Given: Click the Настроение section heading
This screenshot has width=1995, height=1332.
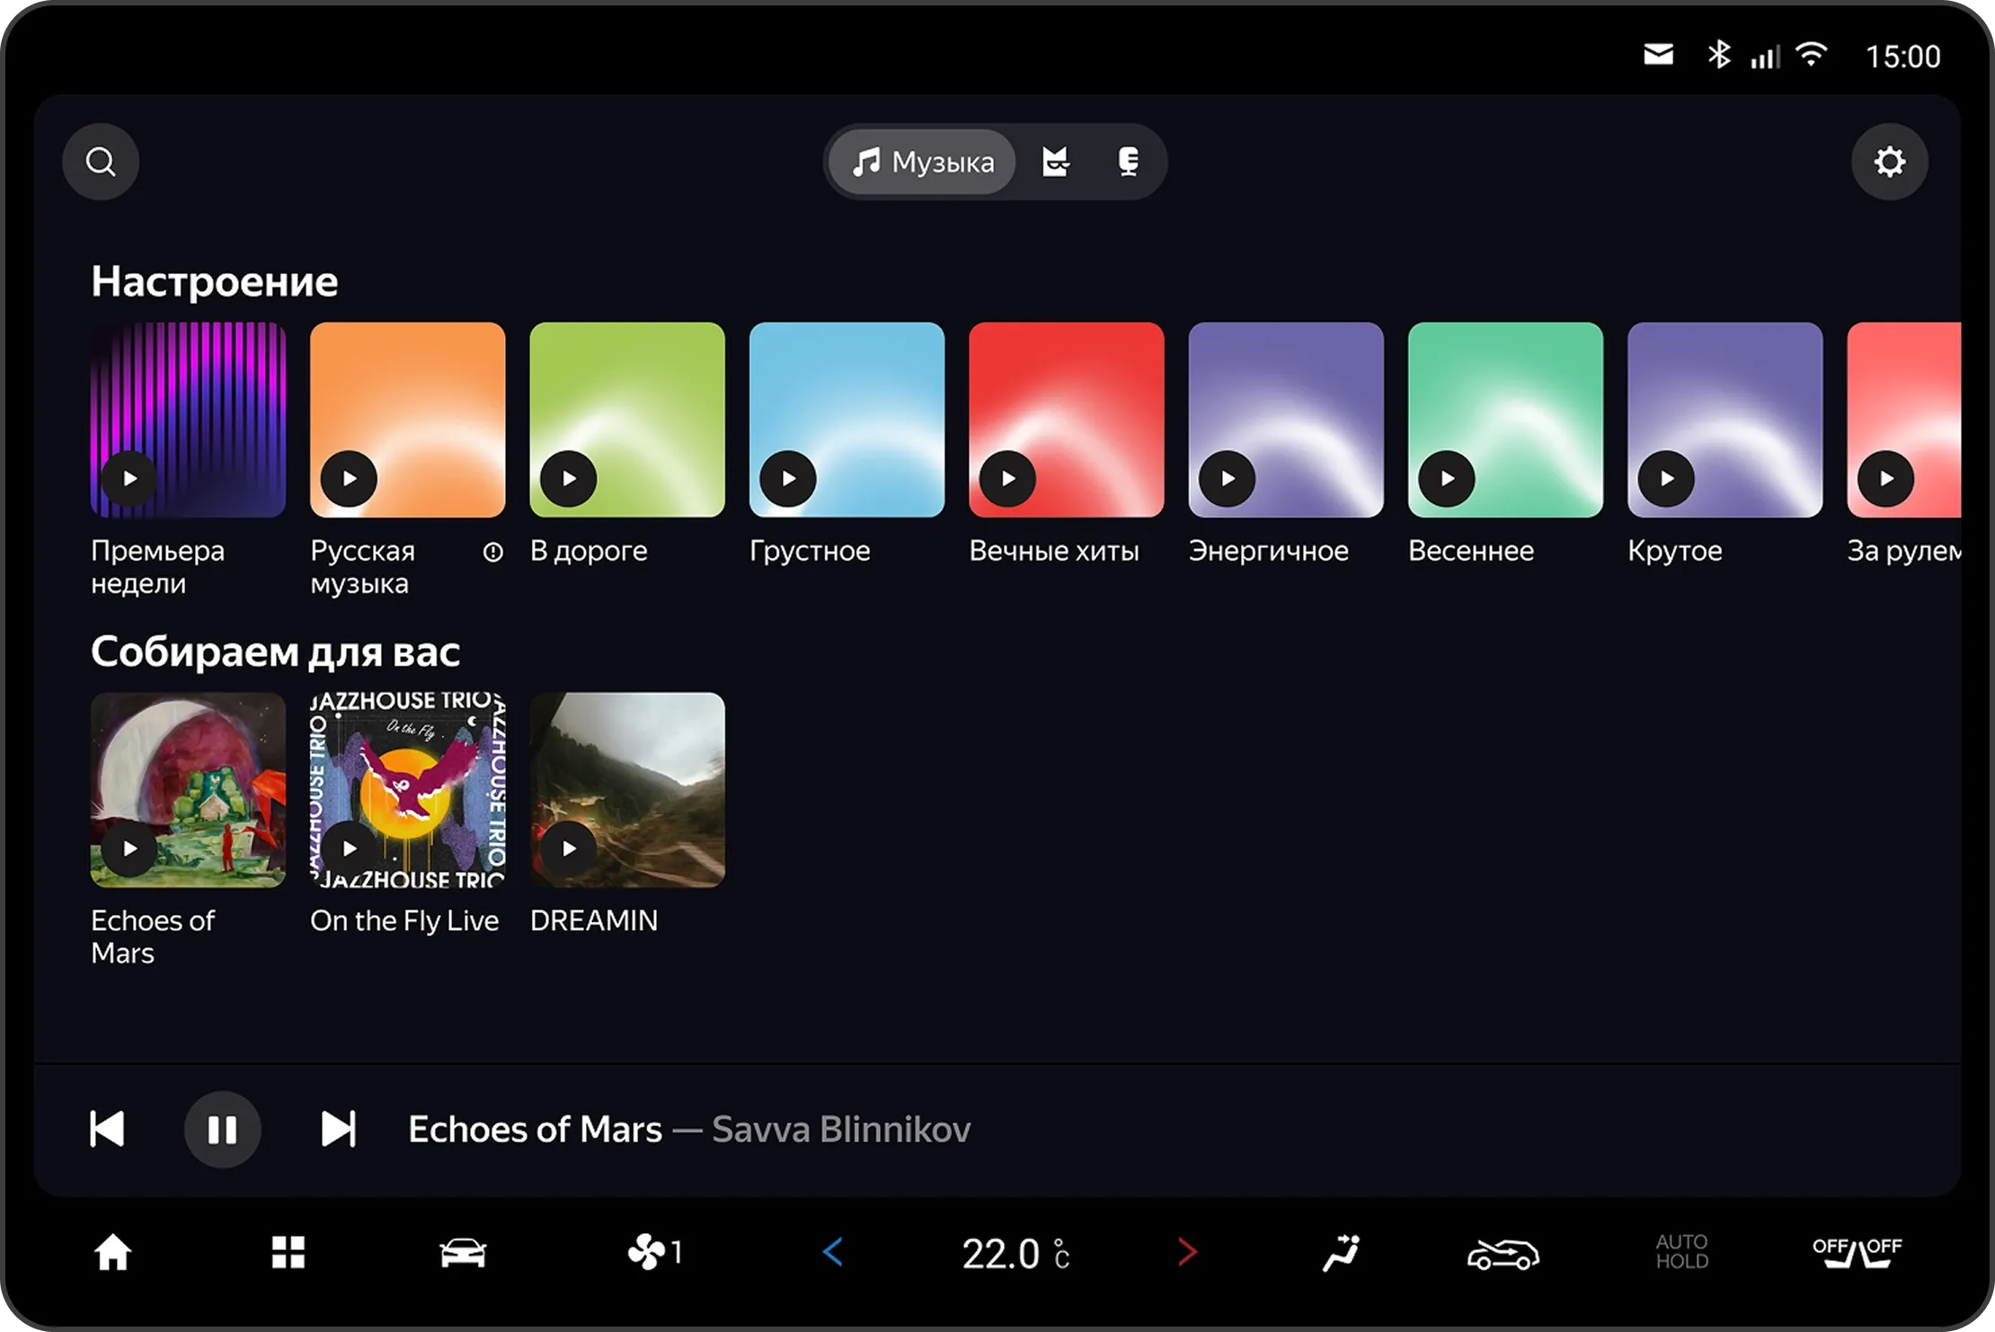Looking at the screenshot, I should click(215, 281).
